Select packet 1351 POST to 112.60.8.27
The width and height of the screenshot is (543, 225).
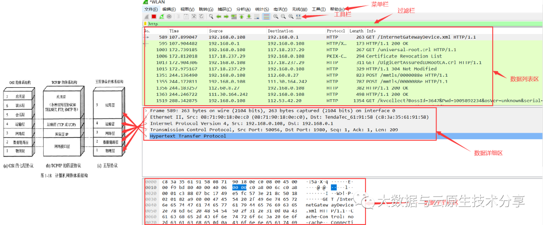point(343,75)
